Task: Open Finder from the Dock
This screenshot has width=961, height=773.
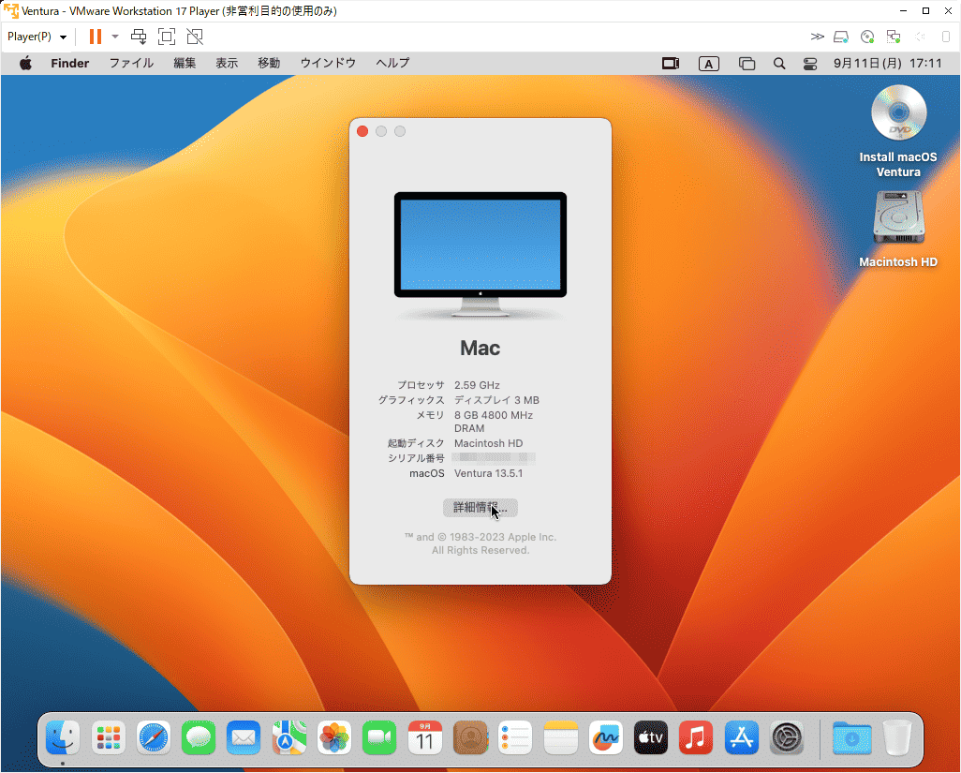Action: click(63, 737)
